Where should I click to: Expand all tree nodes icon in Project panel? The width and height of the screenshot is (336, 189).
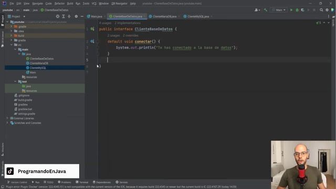click(x=64, y=16)
